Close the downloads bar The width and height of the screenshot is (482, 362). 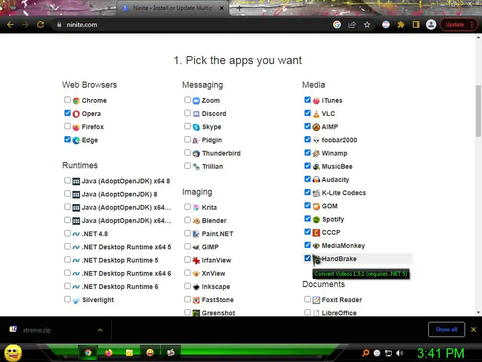click(474, 329)
